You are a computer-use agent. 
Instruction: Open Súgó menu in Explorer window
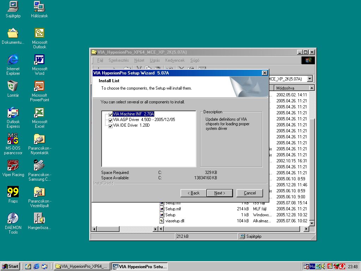click(x=195, y=60)
